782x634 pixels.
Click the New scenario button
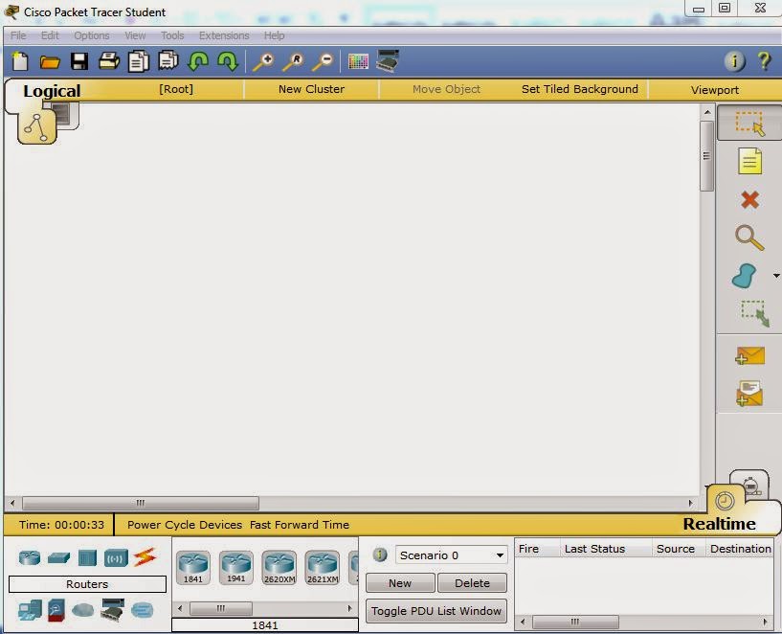[400, 583]
